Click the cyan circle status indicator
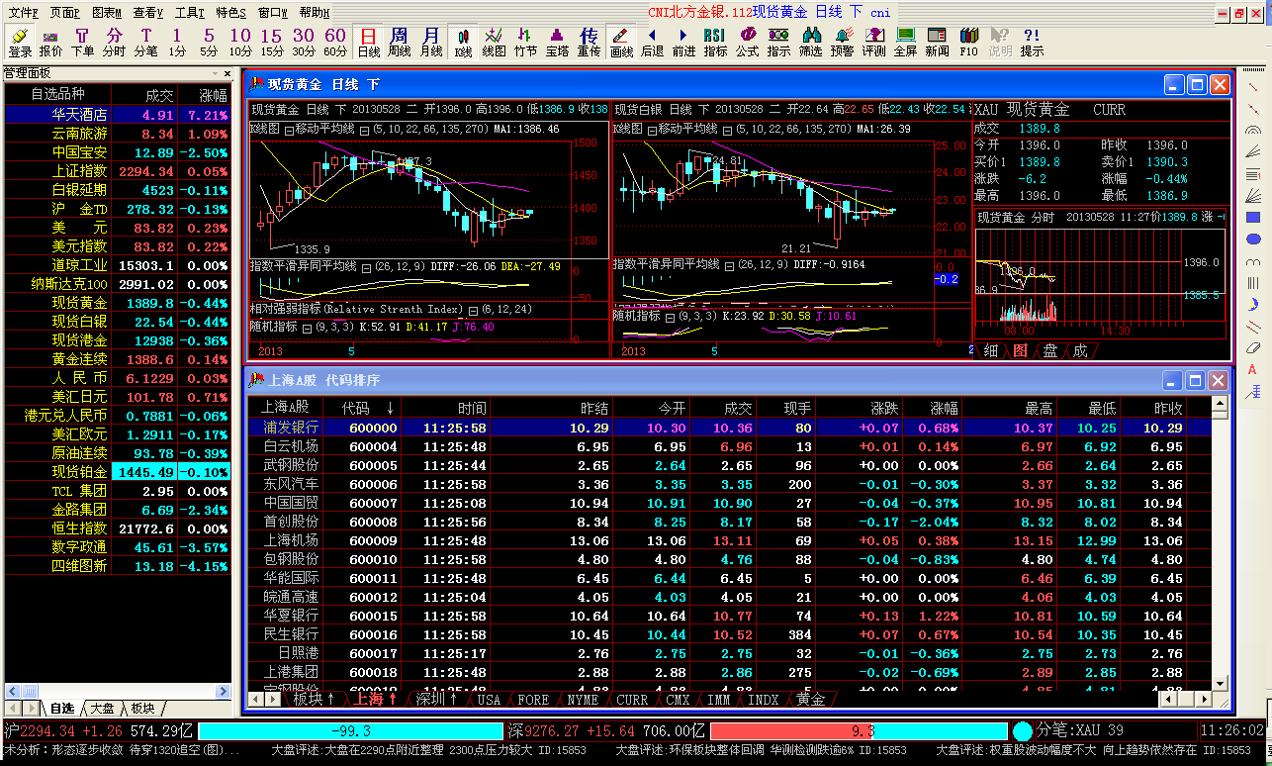1272x766 pixels. 1023,731
